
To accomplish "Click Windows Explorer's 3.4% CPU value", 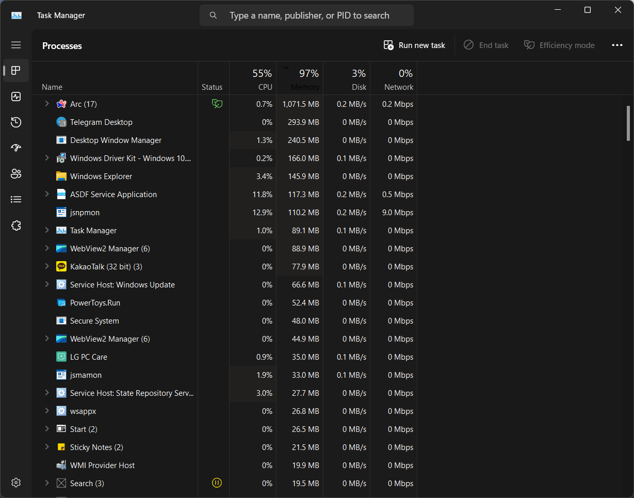I will 264,176.
